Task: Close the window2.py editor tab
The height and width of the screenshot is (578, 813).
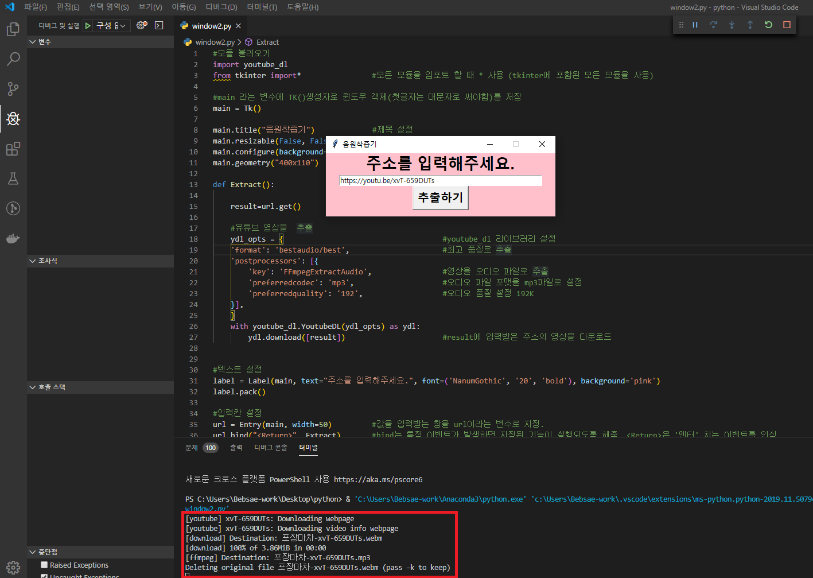Action: 238,26
